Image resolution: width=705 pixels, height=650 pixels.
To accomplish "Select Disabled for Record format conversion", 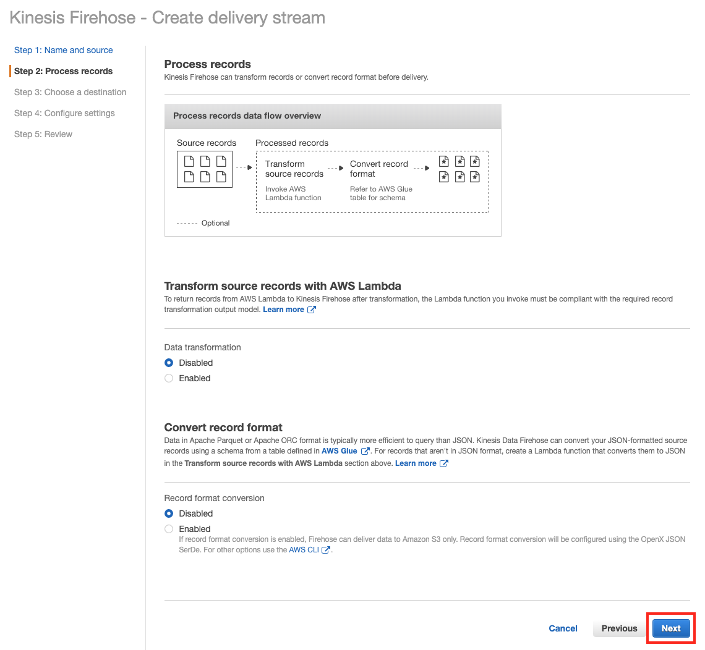I will (x=169, y=513).
